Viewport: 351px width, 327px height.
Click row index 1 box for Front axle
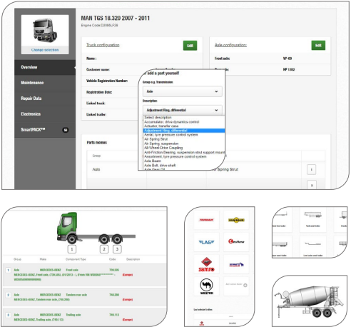[x=8, y=270]
